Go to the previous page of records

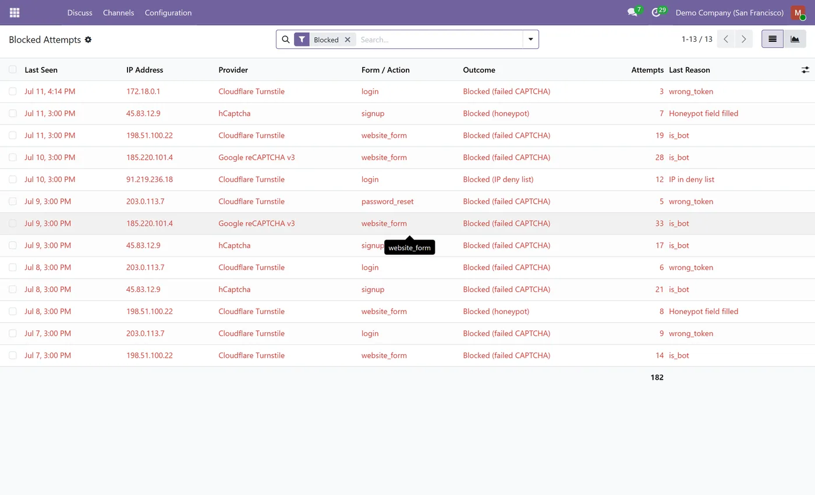(x=726, y=39)
